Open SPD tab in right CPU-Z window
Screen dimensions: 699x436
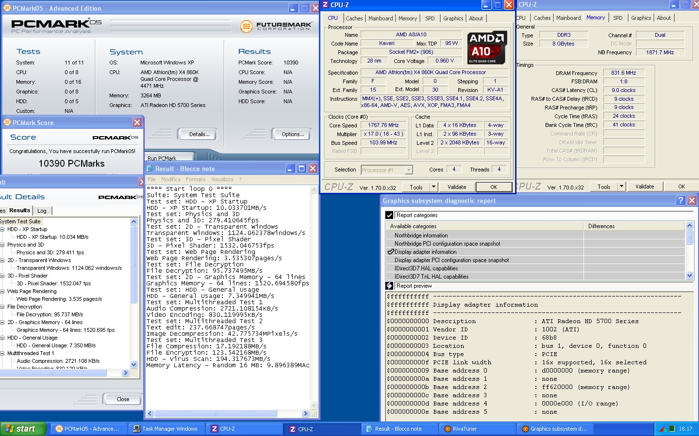coord(617,18)
